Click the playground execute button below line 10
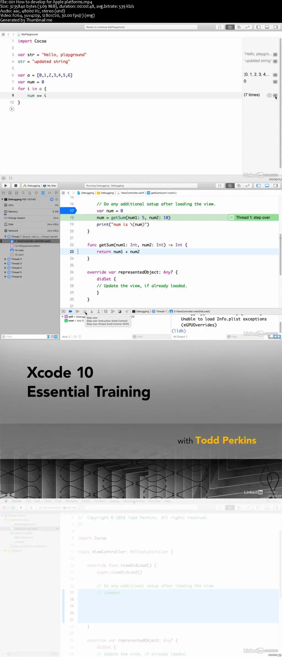The width and height of the screenshot is (282, 657). point(12,109)
